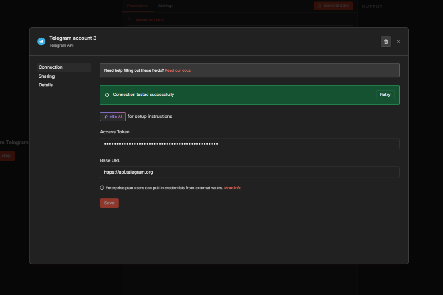Select the Telegram account title to rename it
The width and height of the screenshot is (443, 295).
click(x=73, y=38)
